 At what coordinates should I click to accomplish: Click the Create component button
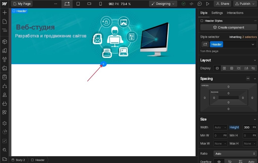228,27
